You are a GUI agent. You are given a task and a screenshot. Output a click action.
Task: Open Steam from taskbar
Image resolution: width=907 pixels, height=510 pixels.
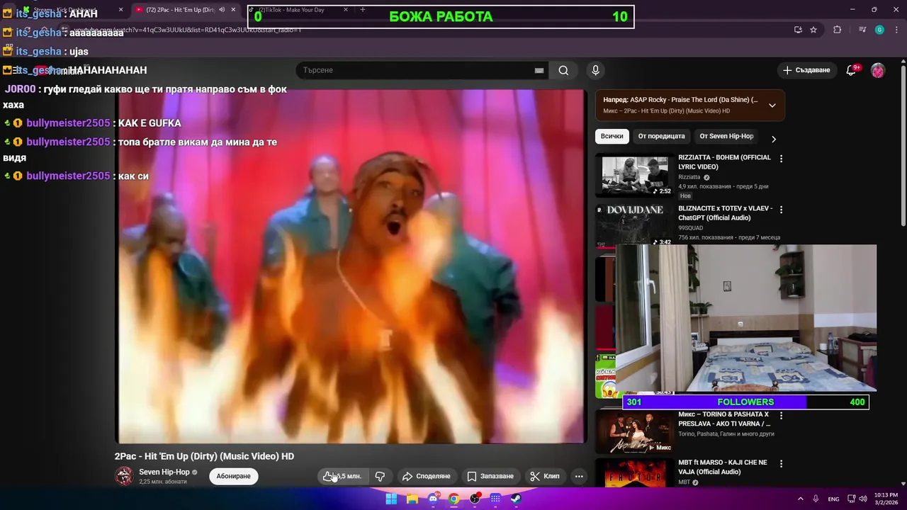(516, 499)
